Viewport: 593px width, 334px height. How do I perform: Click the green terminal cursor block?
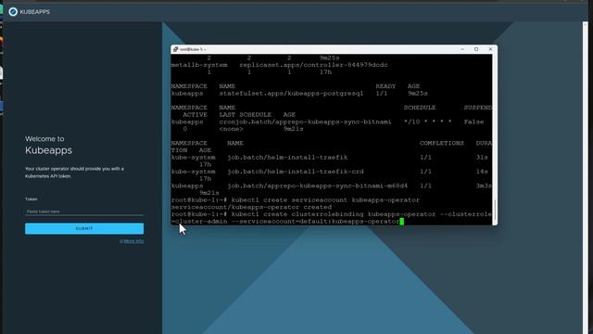(401, 221)
